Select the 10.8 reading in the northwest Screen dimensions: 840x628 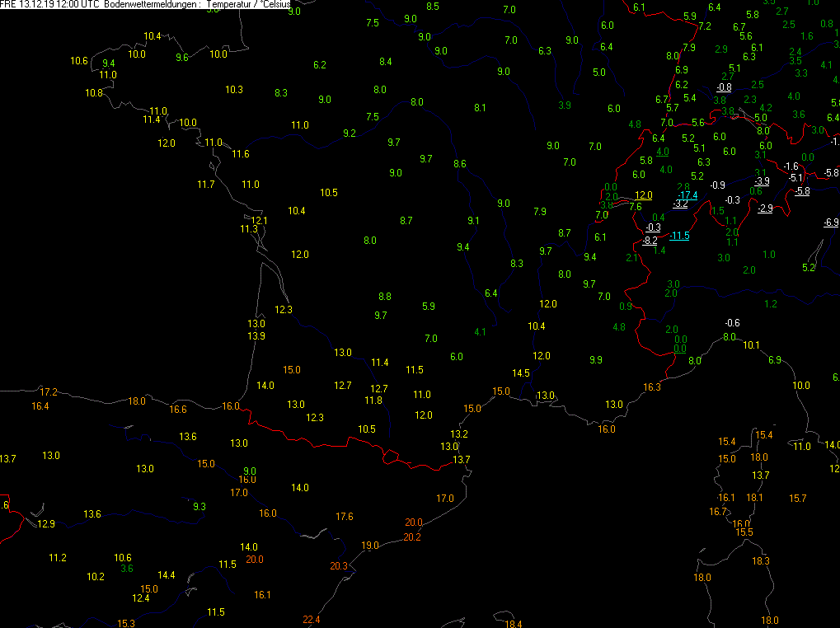pos(94,93)
